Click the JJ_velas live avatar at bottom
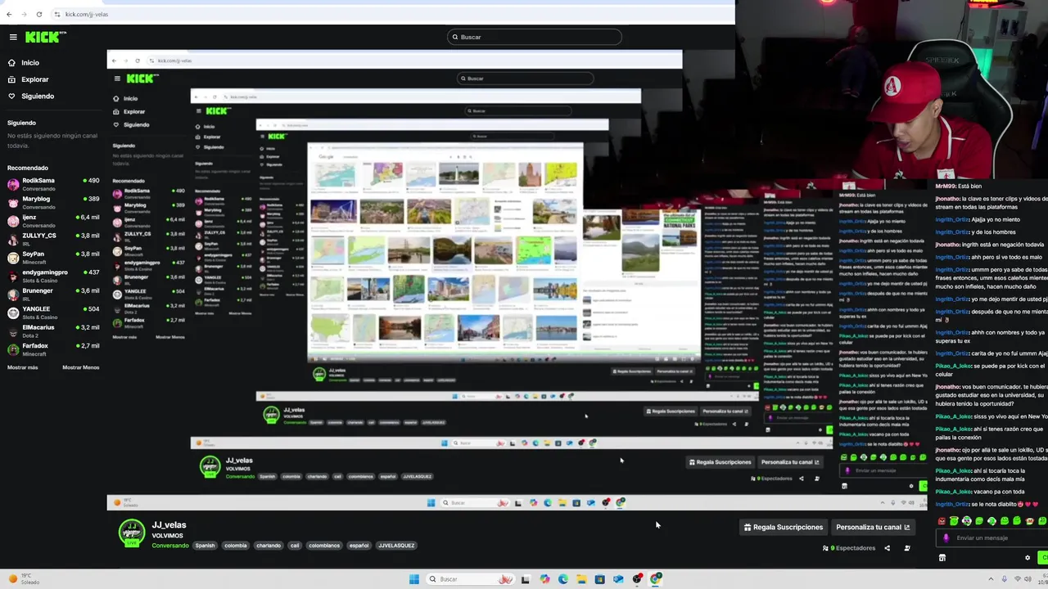 coord(132,533)
